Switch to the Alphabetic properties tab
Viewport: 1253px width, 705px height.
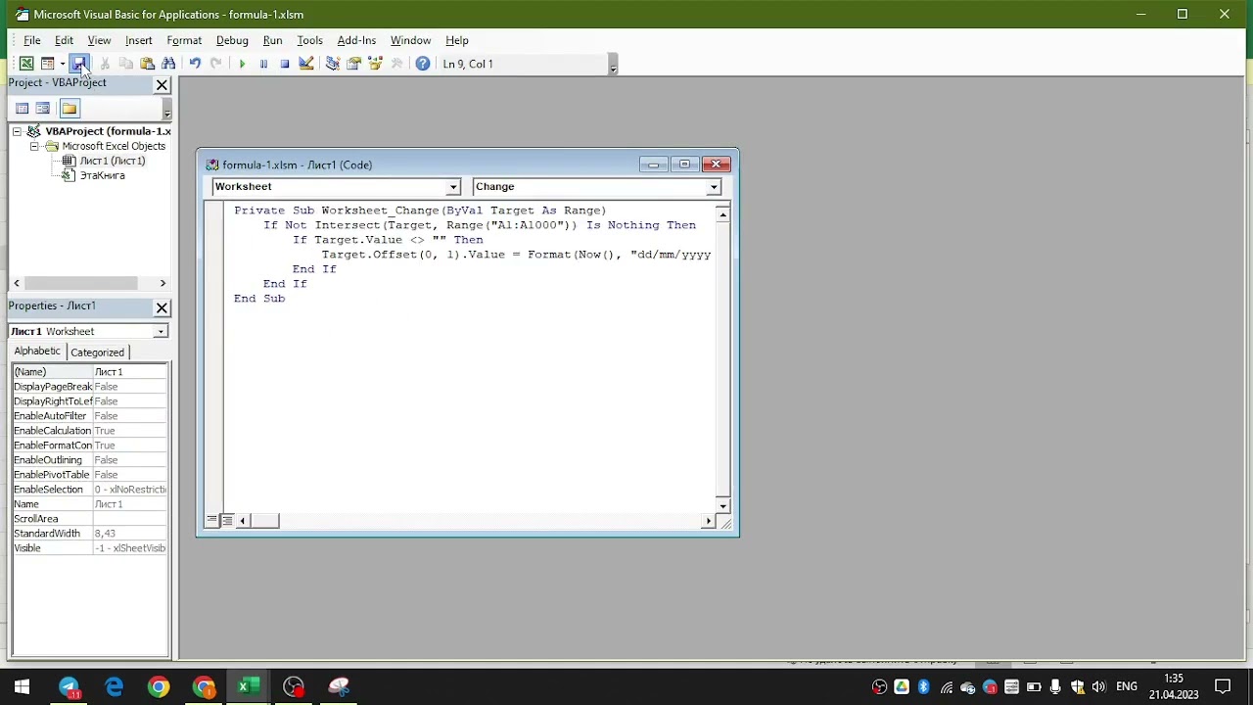37,352
